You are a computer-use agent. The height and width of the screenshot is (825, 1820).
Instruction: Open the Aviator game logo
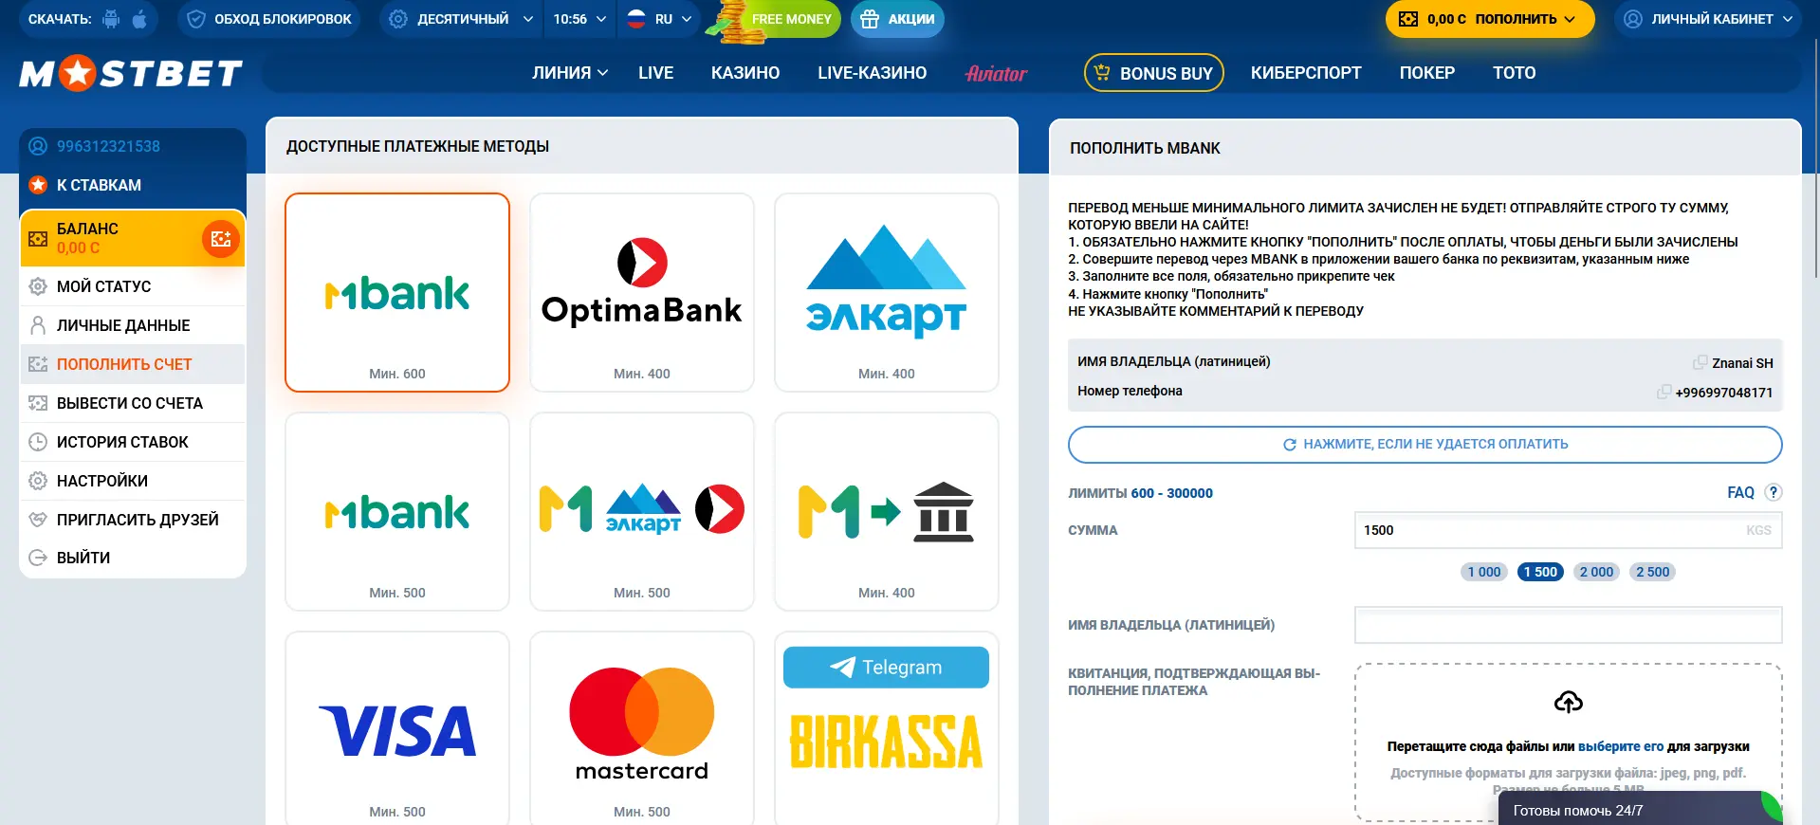coord(996,73)
